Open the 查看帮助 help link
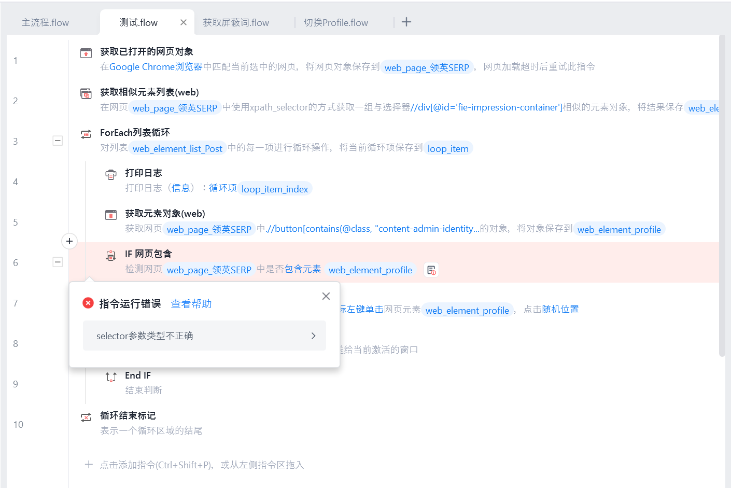This screenshot has width=731, height=488. click(x=191, y=304)
